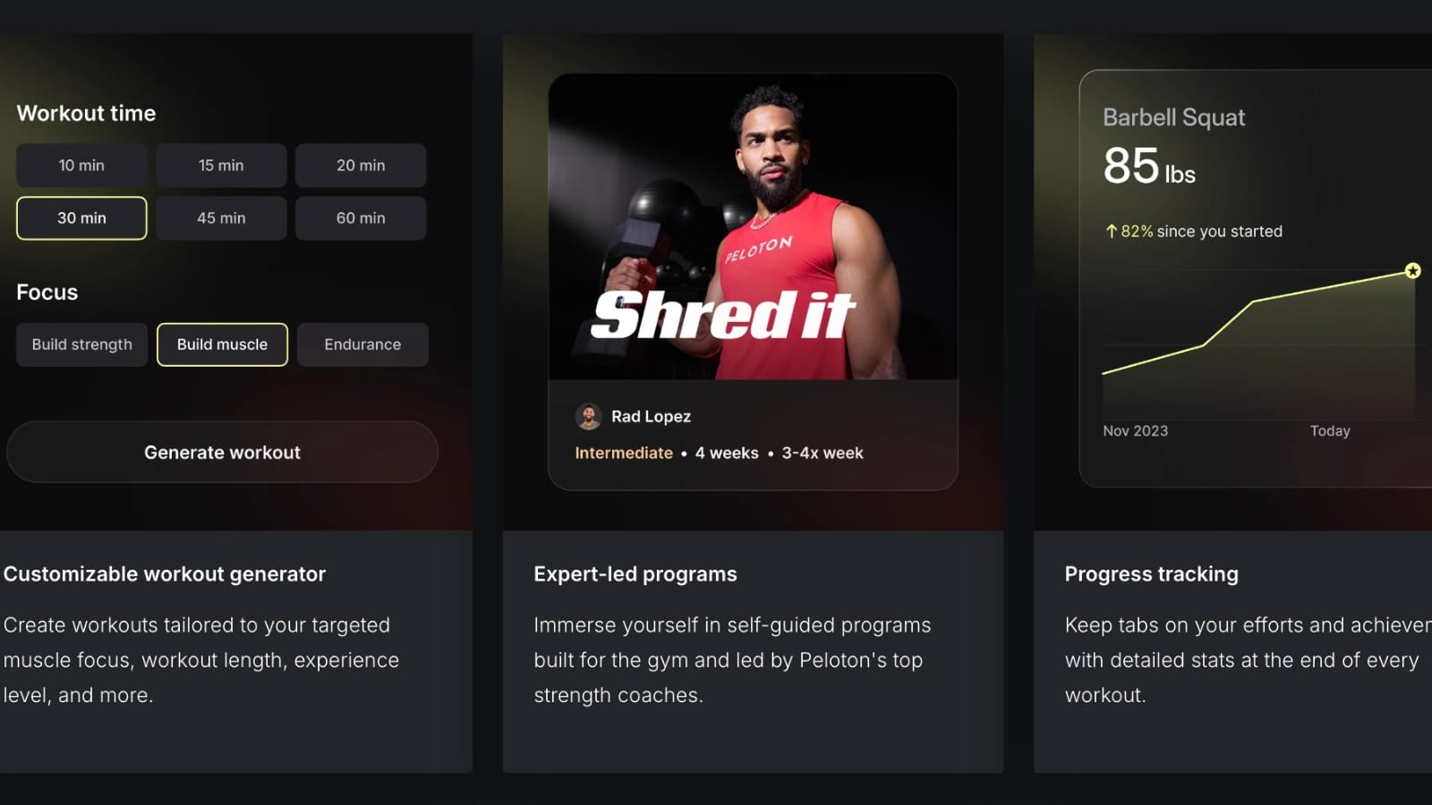Click the green up-arrow progress icon
The height and width of the screenshot is (805, 1432).
pos(1111,232)
